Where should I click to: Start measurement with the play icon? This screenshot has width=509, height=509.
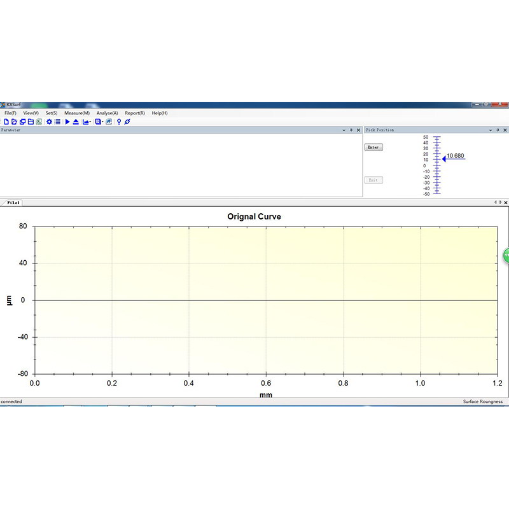coord(67,122)
